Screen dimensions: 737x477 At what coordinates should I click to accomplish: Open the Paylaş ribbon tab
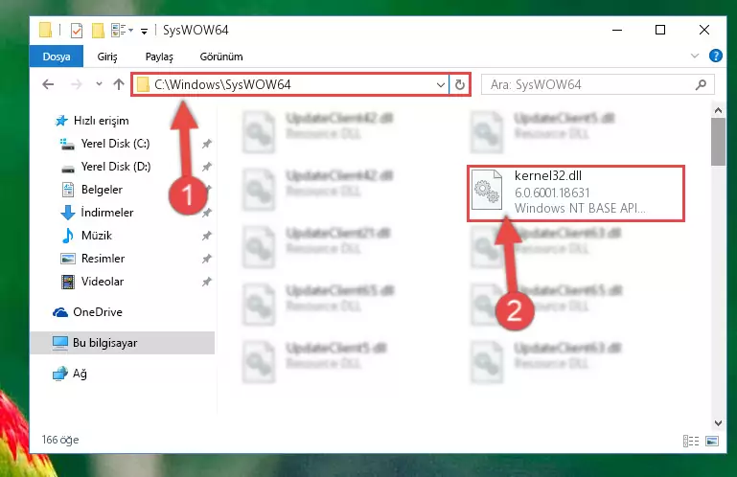159,57
